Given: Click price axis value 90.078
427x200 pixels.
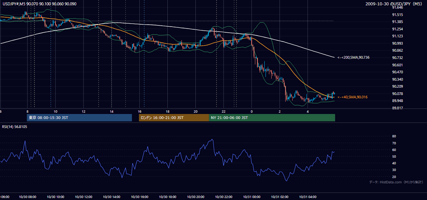Looking at the screenshot, I should 397,94.
